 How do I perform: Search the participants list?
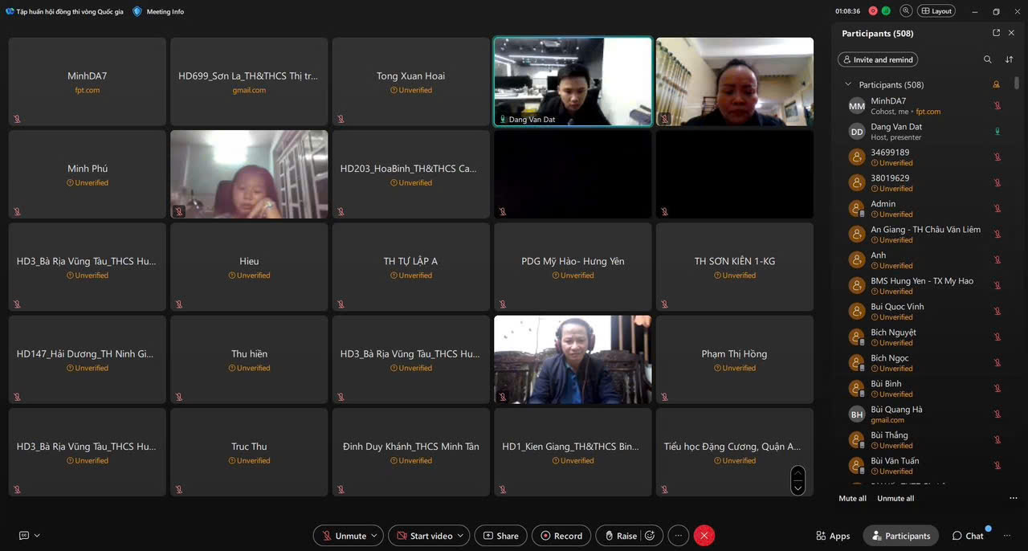pyautogui.click(x=987, y=59)
